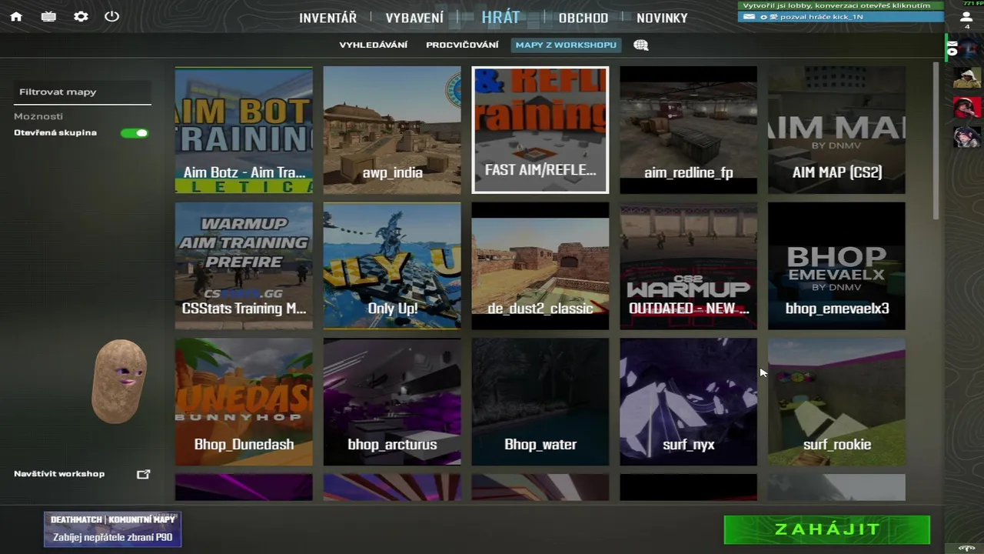
Task: Switch to the VYHLEDÁVÁNÍ tab
Action: [x=374, y=45]
